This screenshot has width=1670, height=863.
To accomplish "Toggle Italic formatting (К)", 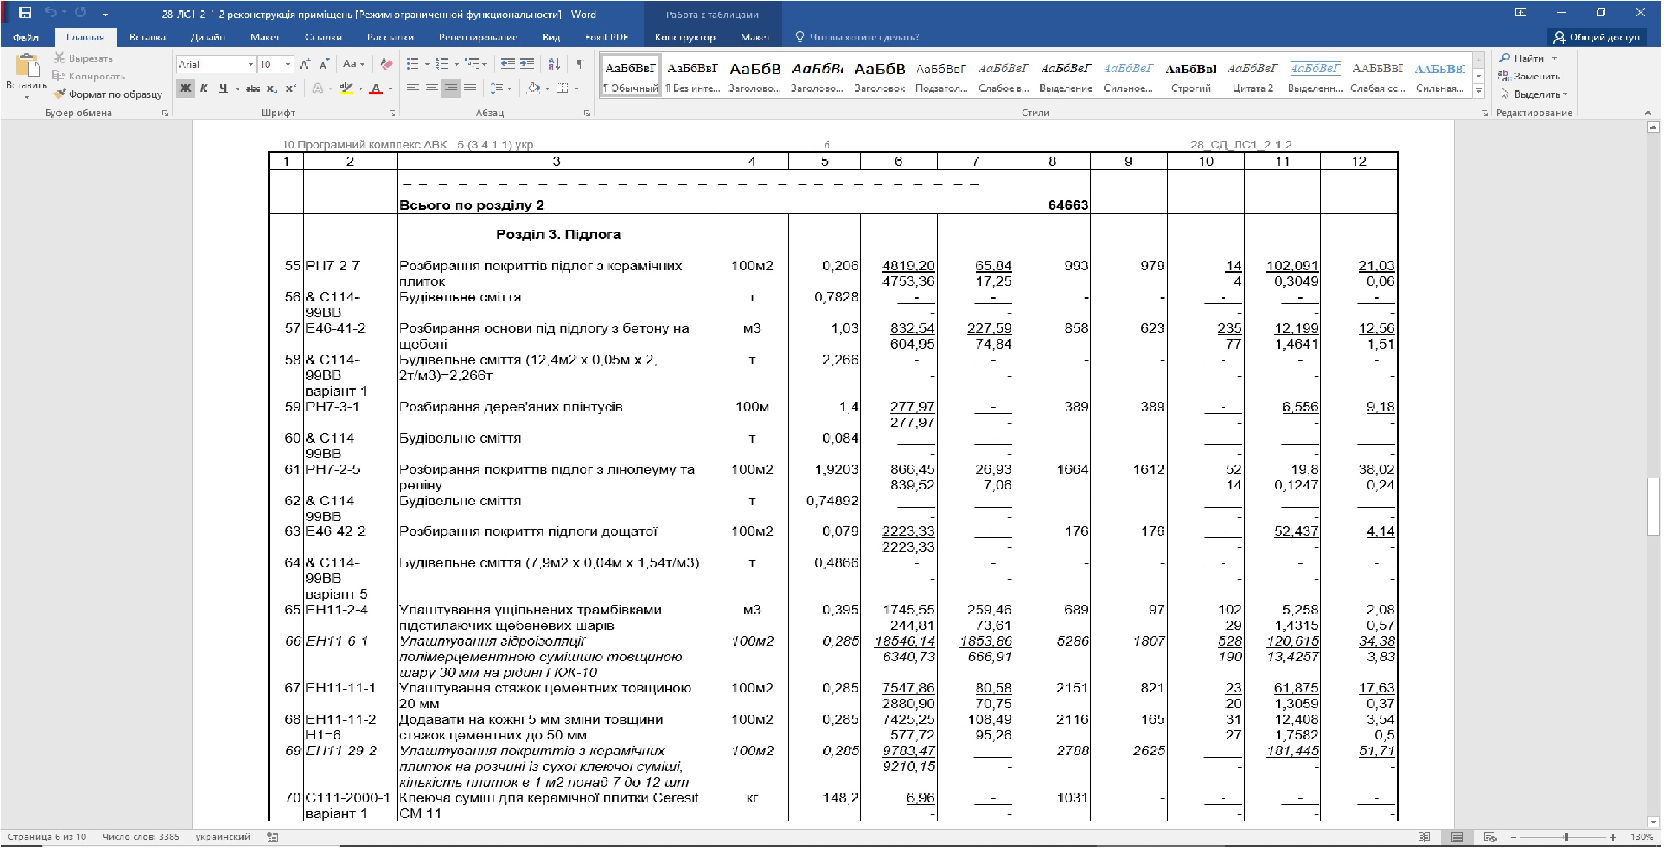I will 204,88.
